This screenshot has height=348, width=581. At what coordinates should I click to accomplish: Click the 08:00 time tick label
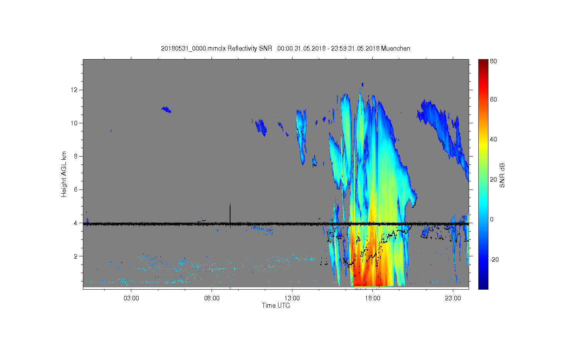click(x=212, y=298)
